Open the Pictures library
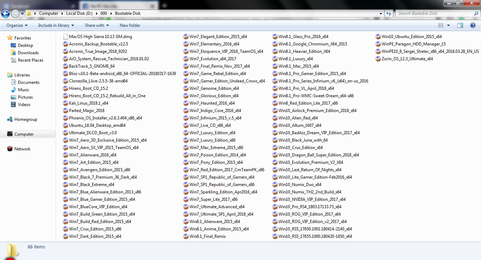The image size is (481, 260). (x=25, y=97)
